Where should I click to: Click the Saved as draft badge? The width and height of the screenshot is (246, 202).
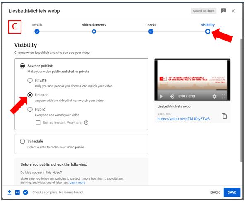point(203,11)
